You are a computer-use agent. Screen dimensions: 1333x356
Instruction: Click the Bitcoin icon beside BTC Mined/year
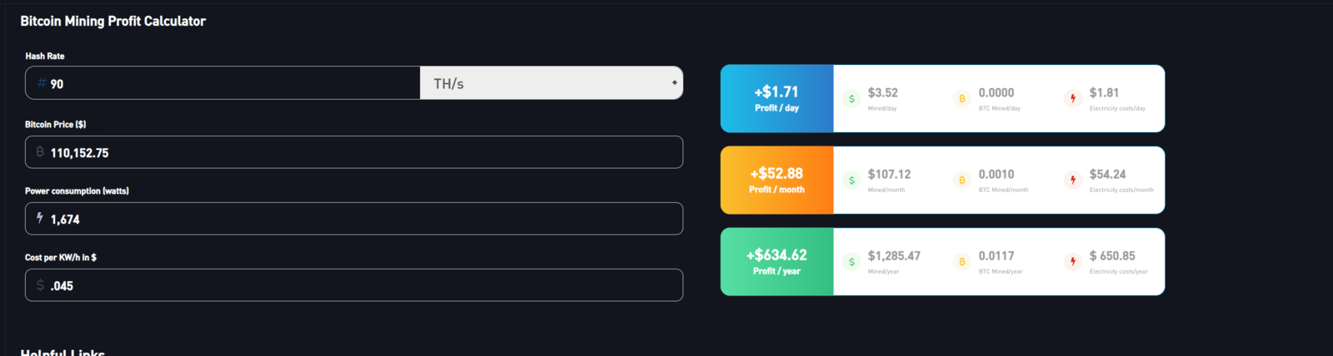(x=962, y=262)
